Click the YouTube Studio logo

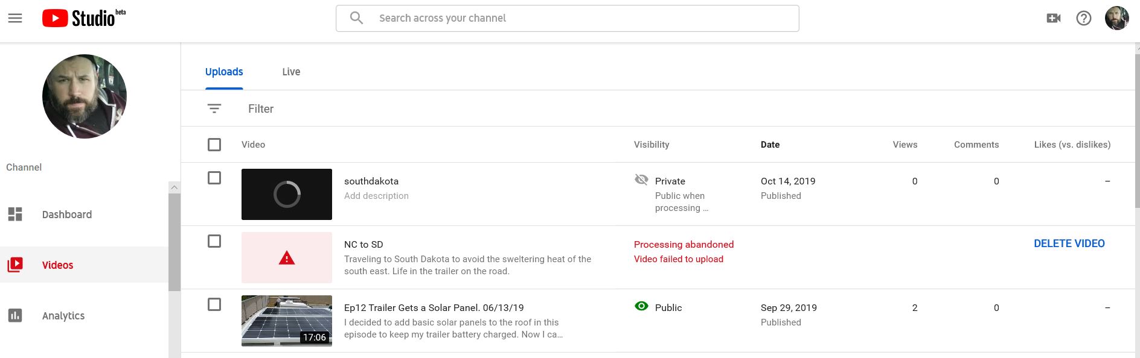pyautogui.click(x=83, y=18)
